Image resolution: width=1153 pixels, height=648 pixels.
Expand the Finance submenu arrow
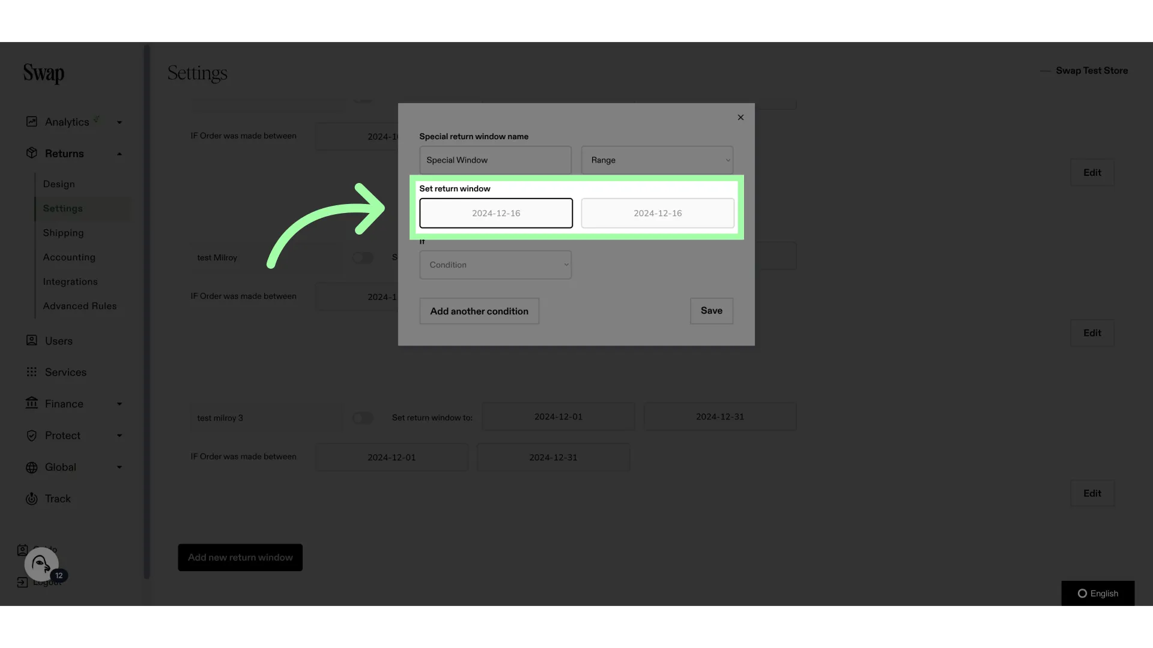(x=120, y=404)
